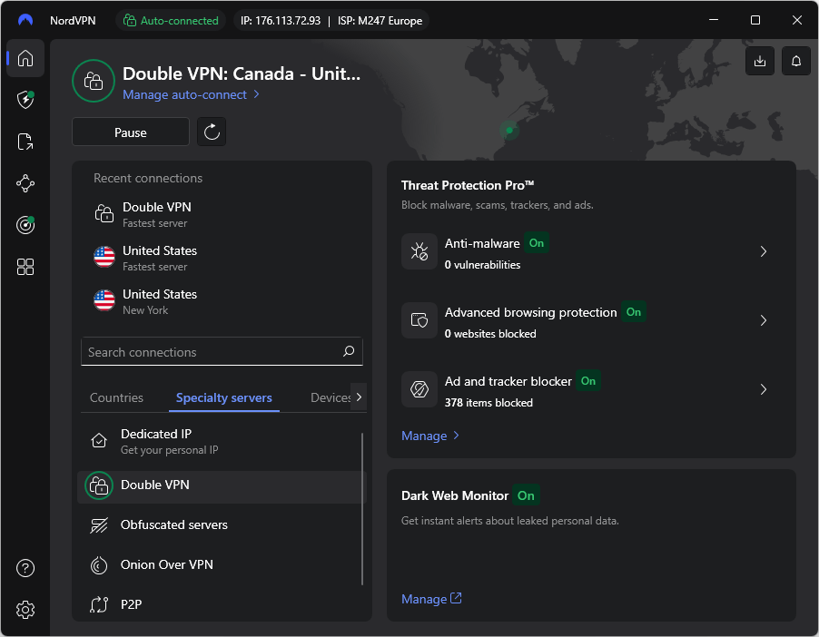819x637 pixels.
Task: Open file sharing from the left sidebar
Action: coord(25,142)
